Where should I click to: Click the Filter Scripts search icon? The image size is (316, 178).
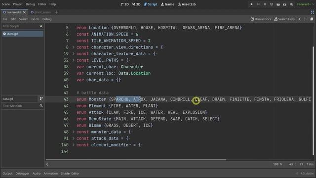click(41, 26)
